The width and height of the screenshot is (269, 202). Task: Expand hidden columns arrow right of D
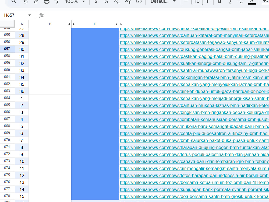click(x=121, y=24)
